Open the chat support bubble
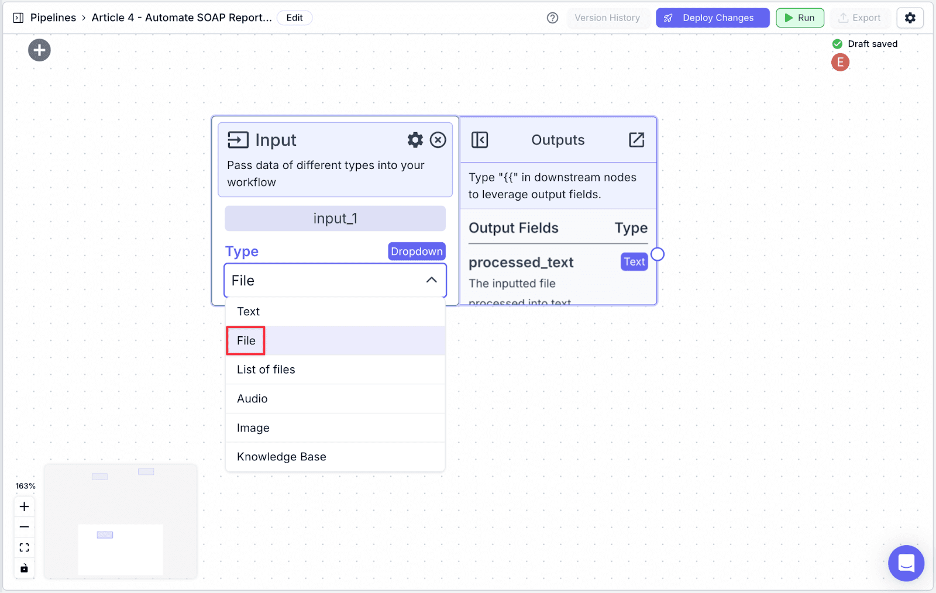This screenshot has height=593, width=936. (x=906, y=563)
